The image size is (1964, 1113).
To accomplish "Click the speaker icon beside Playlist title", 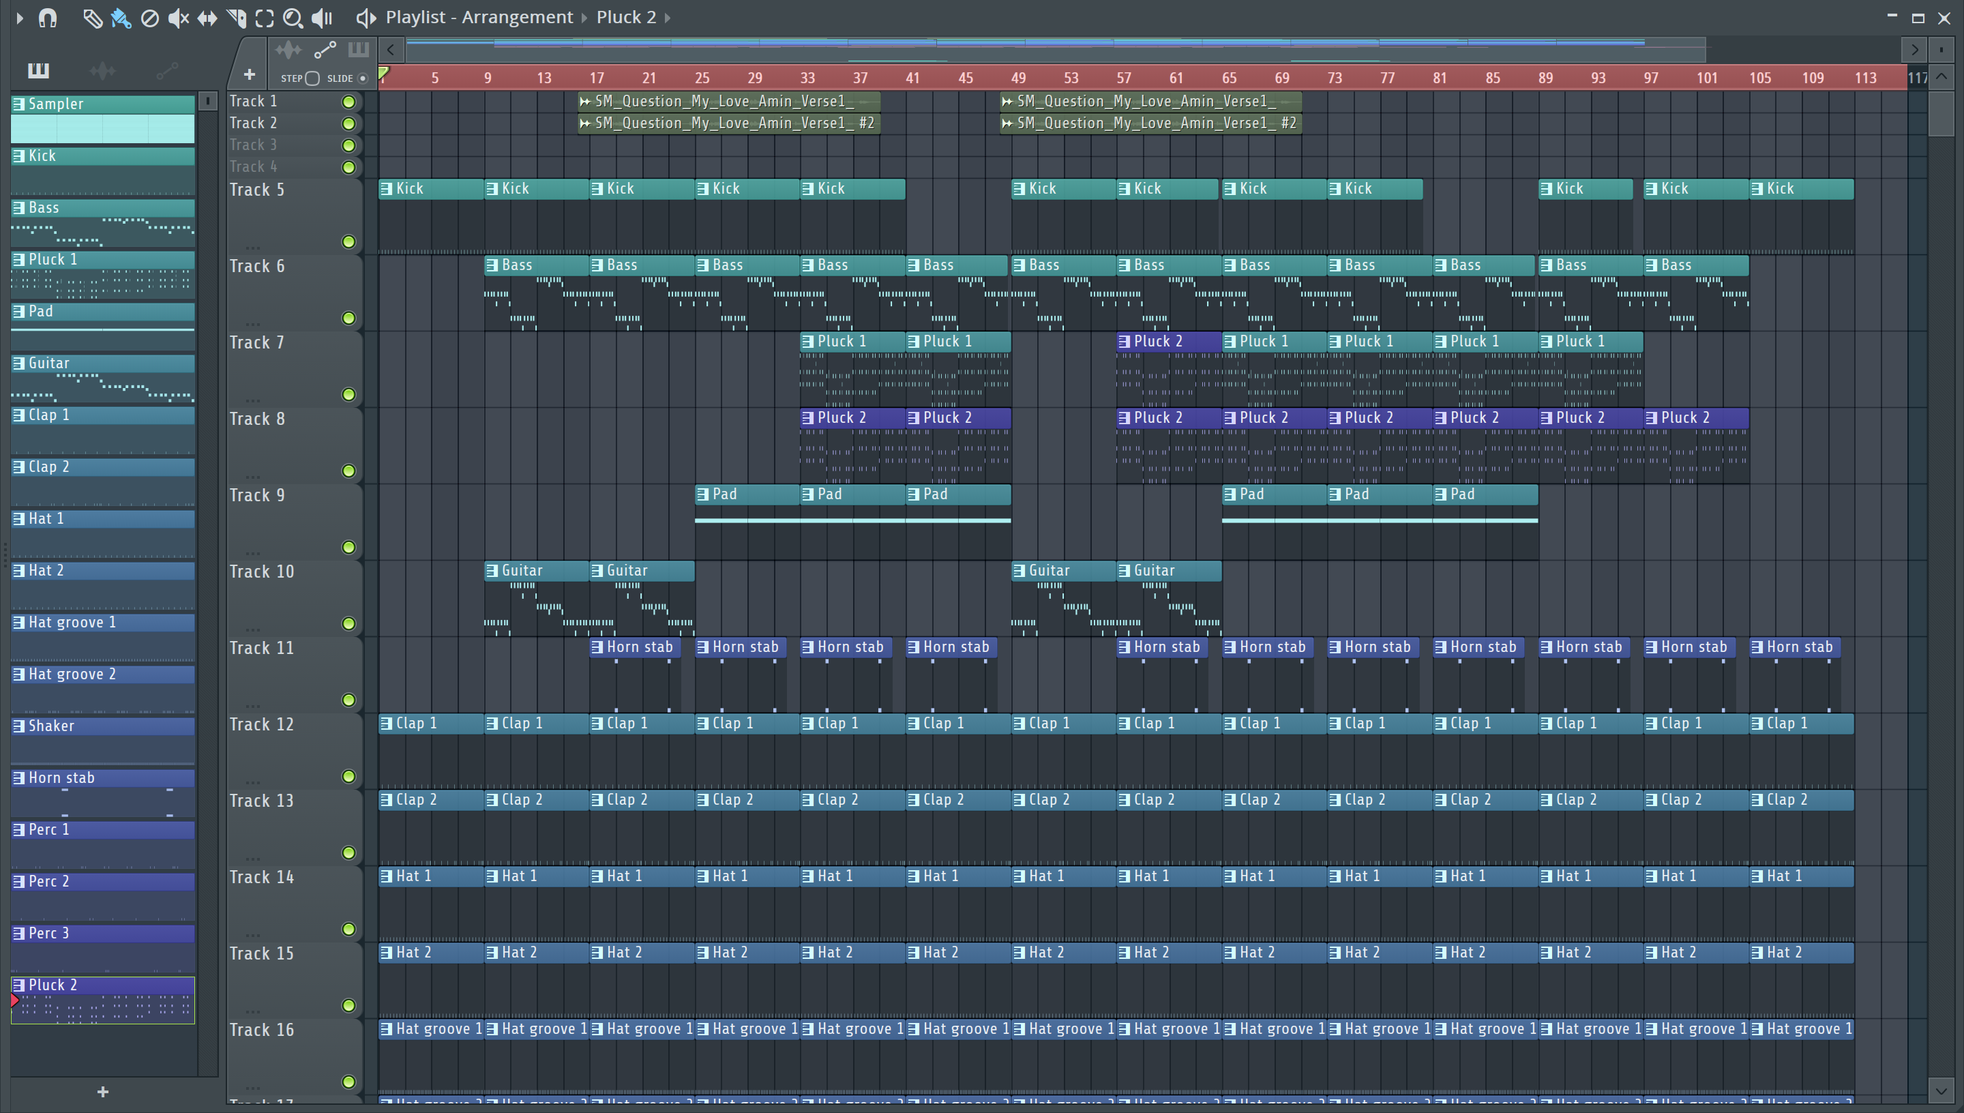I will pyautogui.click(x=366, y=17).
